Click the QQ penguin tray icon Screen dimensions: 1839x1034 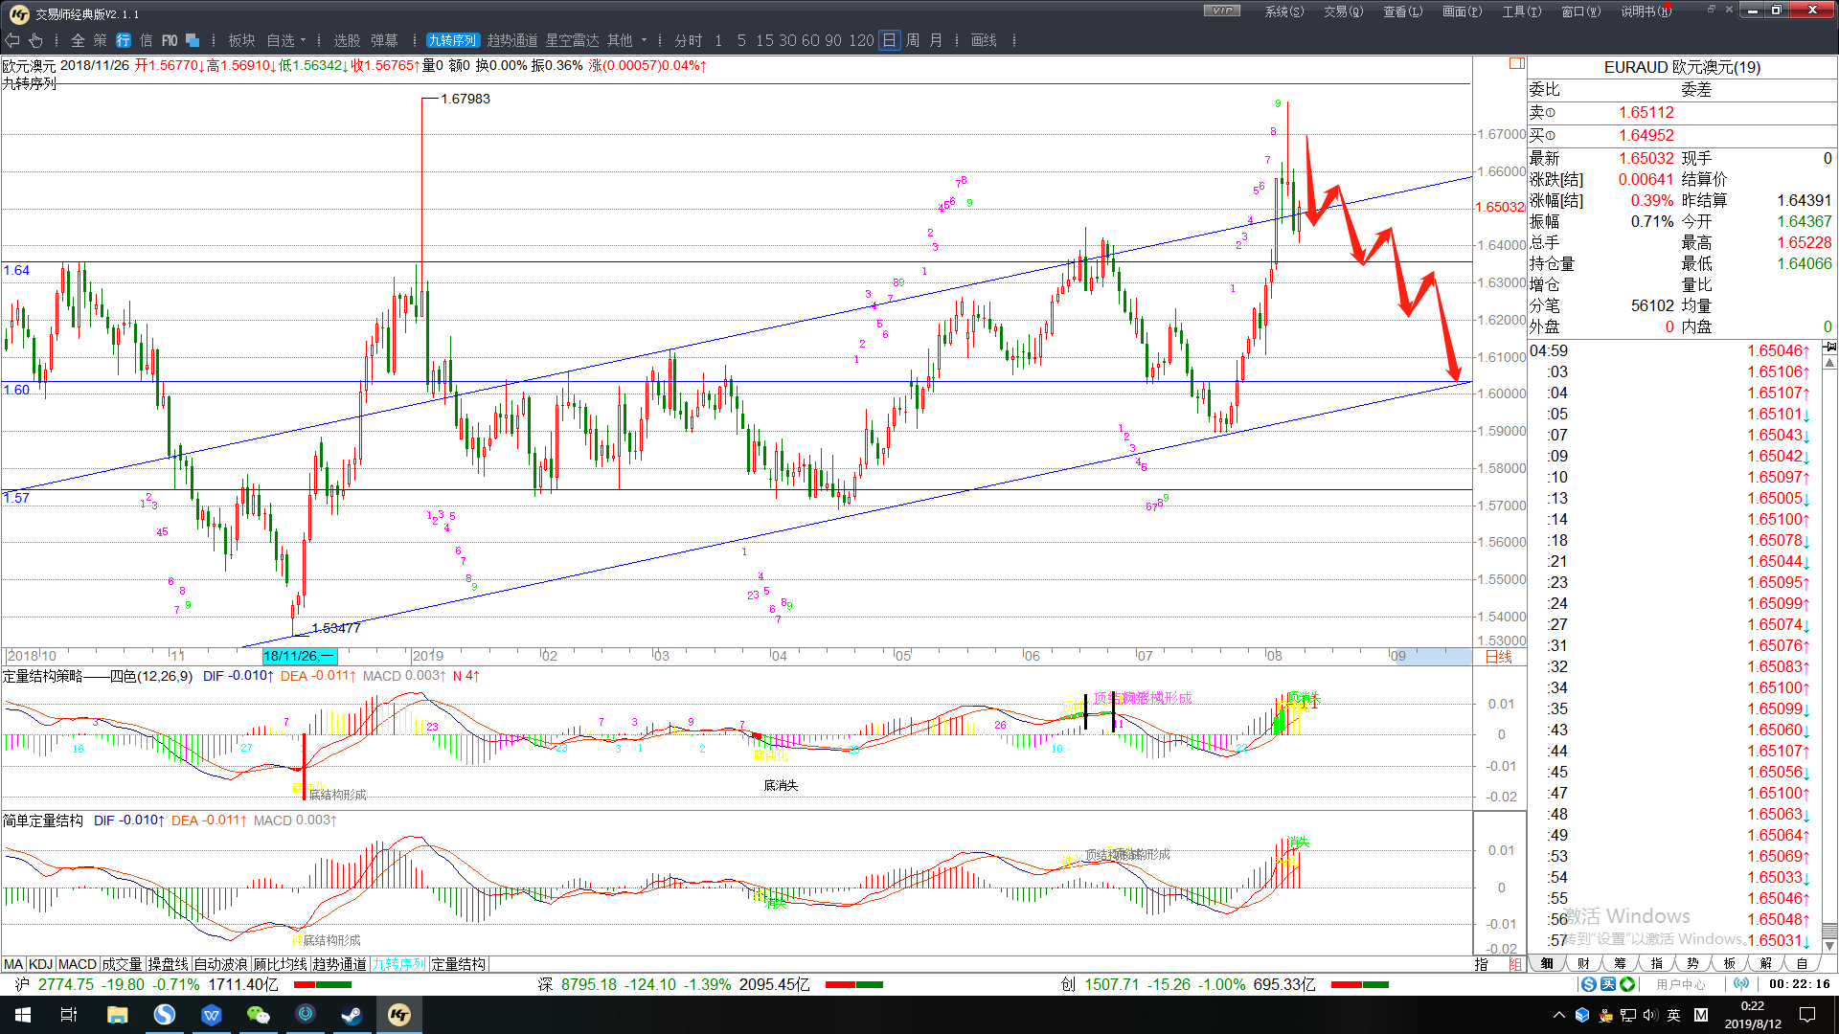[x=1605, y=1015]
